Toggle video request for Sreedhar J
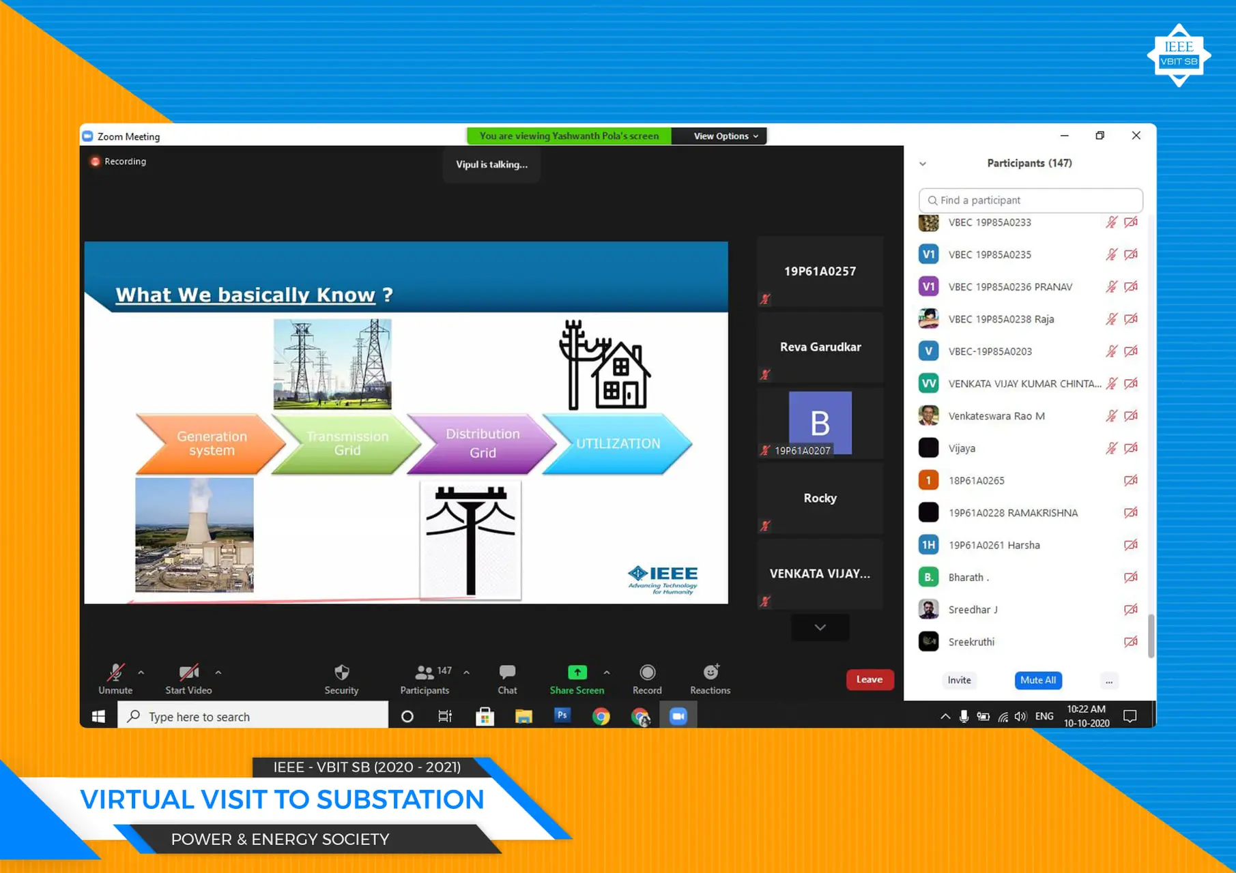The height and width of the screenshot is (873, 1236). [x=1131, y=609]
